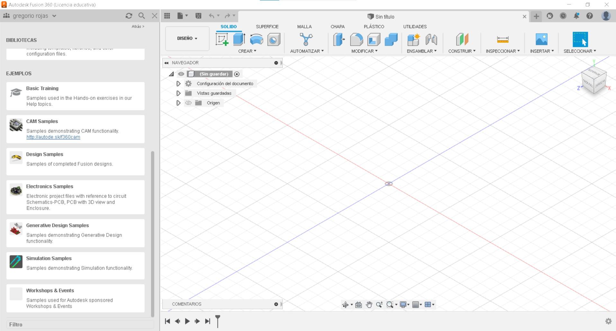Expand the Vistas guardadas node
Image resolution: width=616 pixels, height=331 pixels.
pyautogui.click(x=178, y=93)
